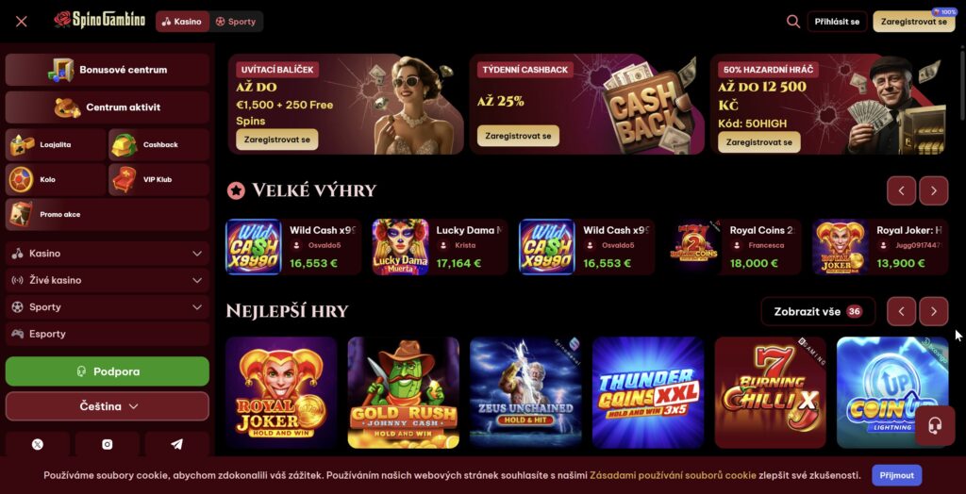Close the sidebar with X icon
This screenshot has height=494, width=966.
pyautogui.click(x=21, y=22)
